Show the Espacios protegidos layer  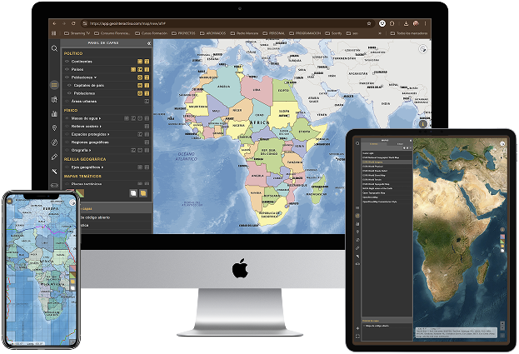pyautogui.click(x=67, y=134)
